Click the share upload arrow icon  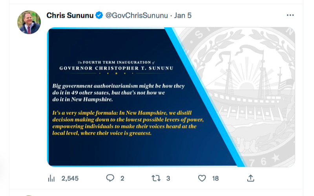[x=250, y=178]
